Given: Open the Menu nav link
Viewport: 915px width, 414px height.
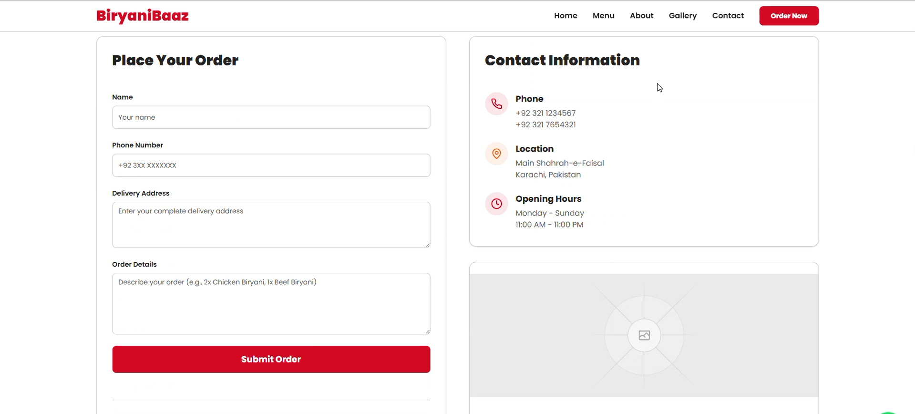Looking at the screenshot, I should 603,16.
